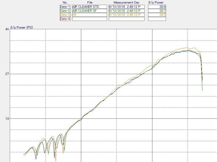This screenshot has width=217, height=162.
Task: Select the Data-2 row label
Action: [x=65, y=11]
